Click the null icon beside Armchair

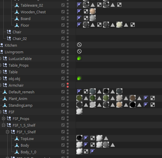[5, 85]
